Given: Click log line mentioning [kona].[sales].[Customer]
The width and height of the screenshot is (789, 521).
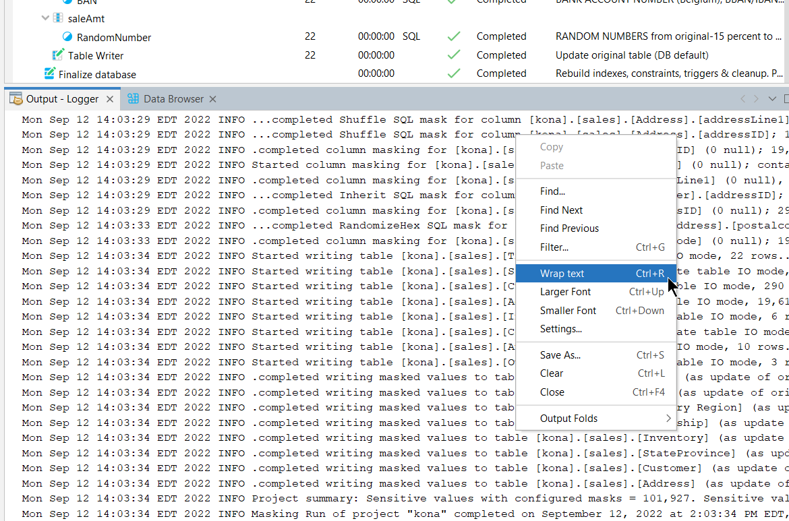Looking at the screenshot, I should 405,468.
